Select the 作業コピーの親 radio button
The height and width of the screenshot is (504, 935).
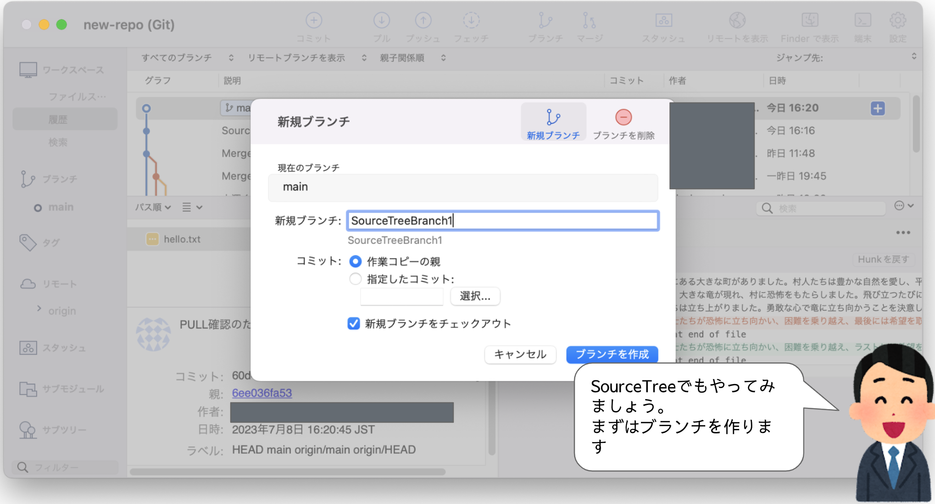tap(355, 261)
